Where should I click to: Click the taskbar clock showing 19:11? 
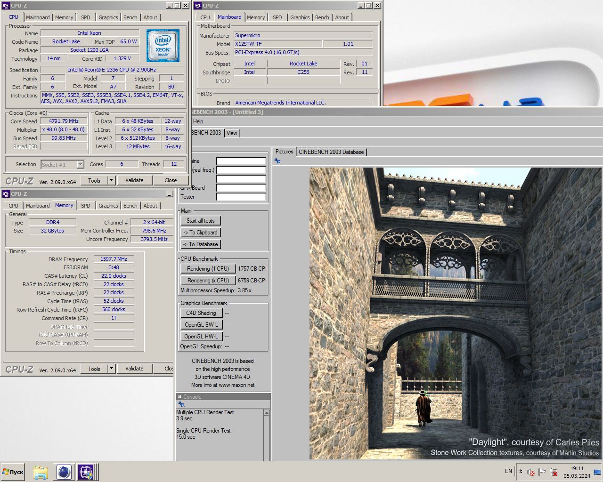(577, 472)
